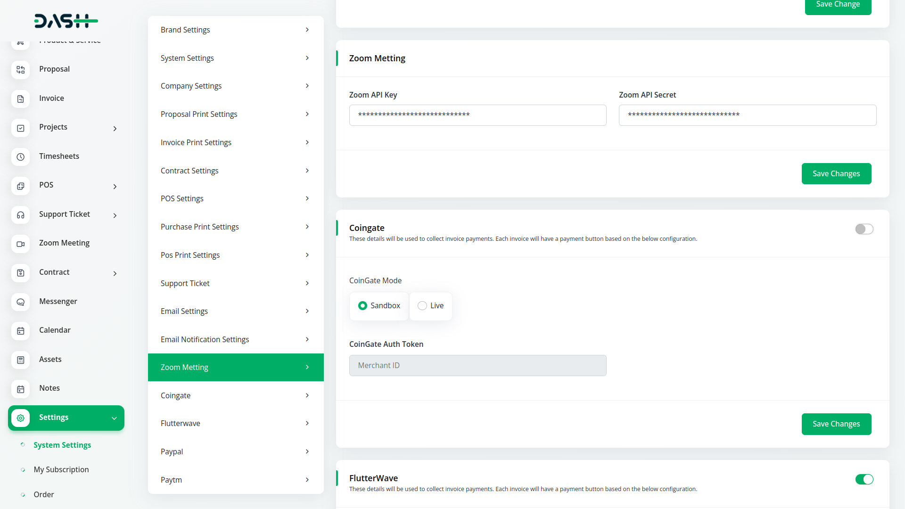Click the Proposal sidebar icon
The height and width of the screenshot is (509, 905).
(x=20, y=70)
